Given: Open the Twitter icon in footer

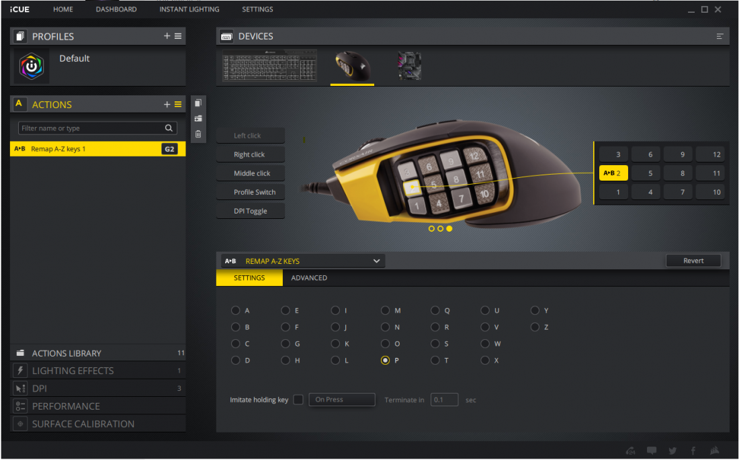Looking at the screenshot, I should (672, 451).
